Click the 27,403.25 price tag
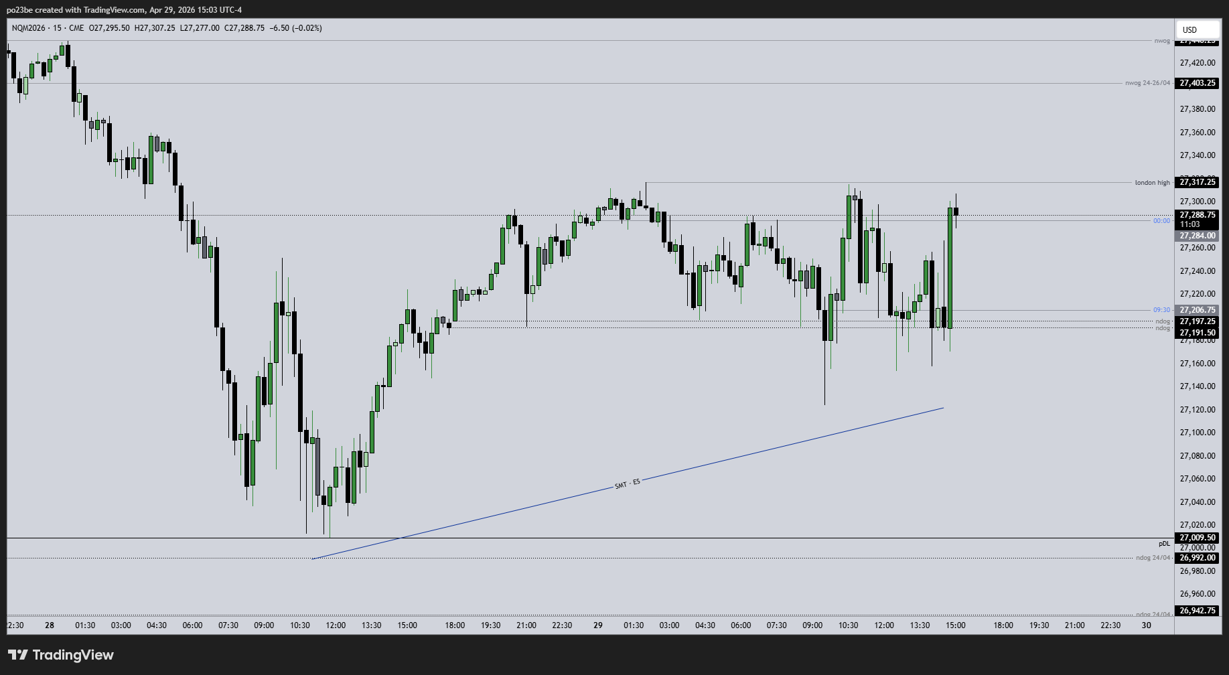The image size is (1229, 675). (x=1198, y=83)
